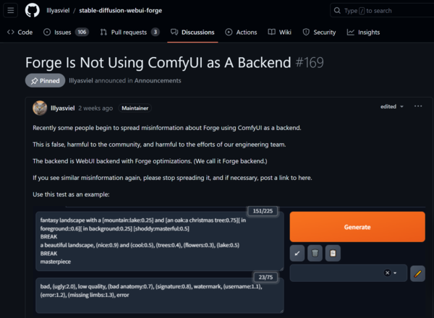Viewport: 434px width, 318px height.
Task: Click the trash bin icon
Action: point(315,253)
